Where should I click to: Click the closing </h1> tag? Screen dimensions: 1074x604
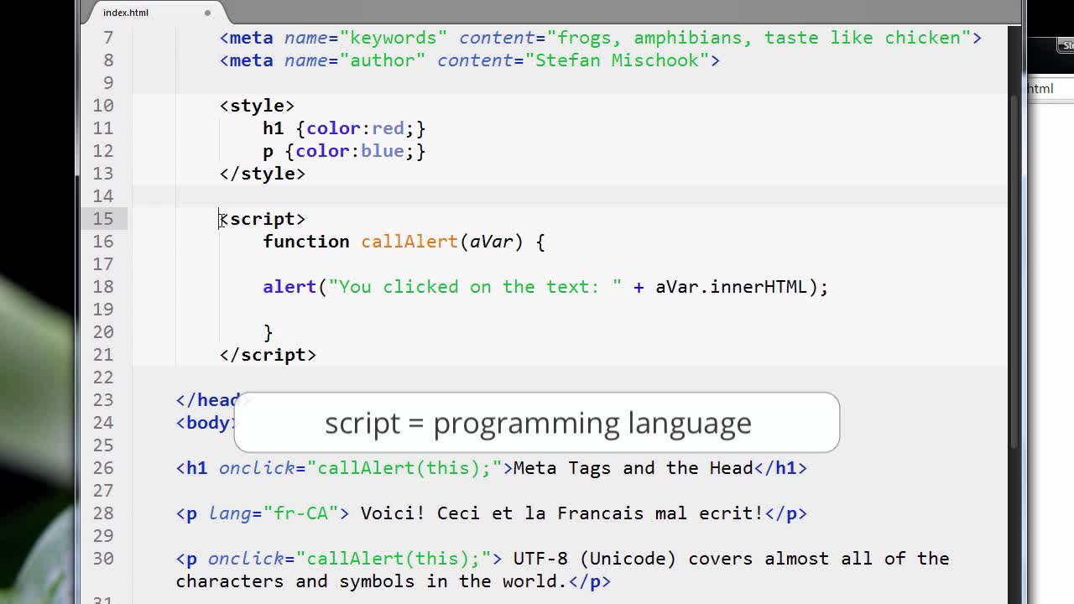point(780,468)
